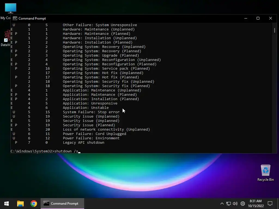The image size is (279, 209).
Task: Click 'Operating System: Reconfiguration (Planned)' text
Action: 110,64
